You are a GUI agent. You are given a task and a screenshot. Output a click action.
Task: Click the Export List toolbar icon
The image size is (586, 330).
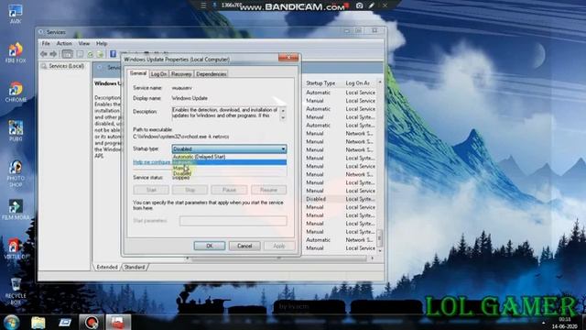pos(100,54)
